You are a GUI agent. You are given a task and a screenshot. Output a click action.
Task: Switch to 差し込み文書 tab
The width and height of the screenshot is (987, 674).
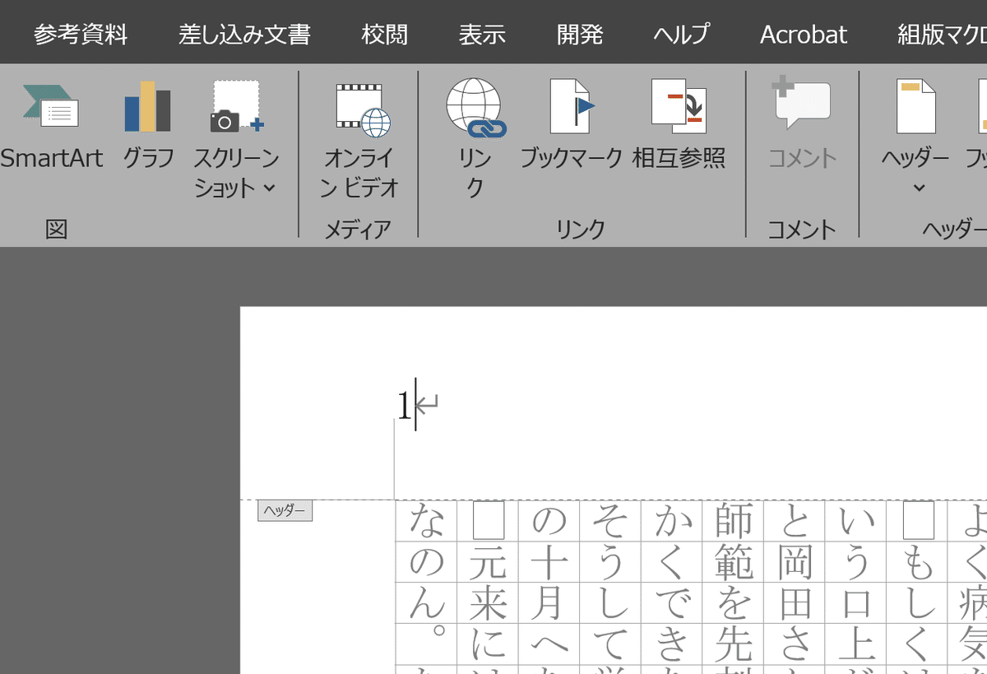pos(244,35)
